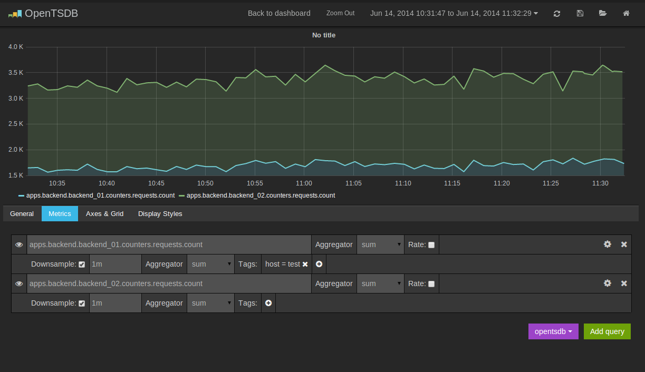Image resolution: width=645 pixels, height=372 pixels.
Task: Open gear settings for backend_01 query
Action: (608, 244)
